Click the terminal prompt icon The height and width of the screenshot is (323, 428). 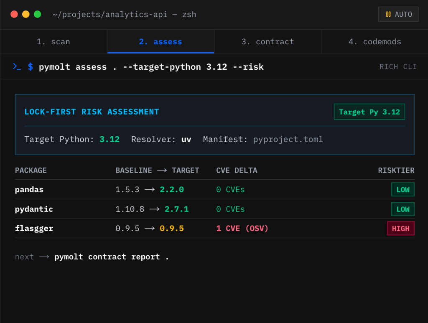(17, 66)
